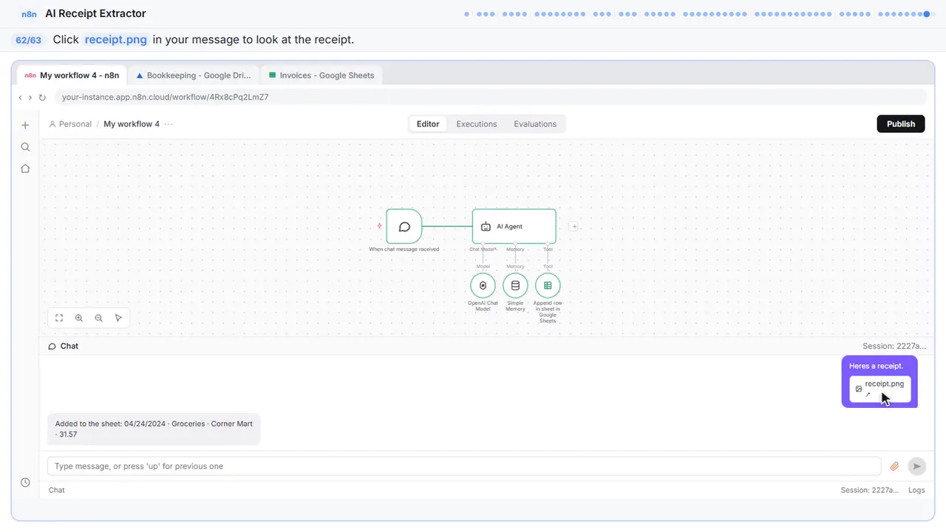The width and height of the screenshot is (946, 532).
Task: Fit the workflow canvas to view
Action: [59, 318]
